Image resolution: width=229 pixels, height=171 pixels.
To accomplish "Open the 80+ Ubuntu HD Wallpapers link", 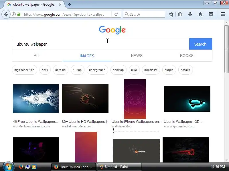I will (x=86, y=122).
